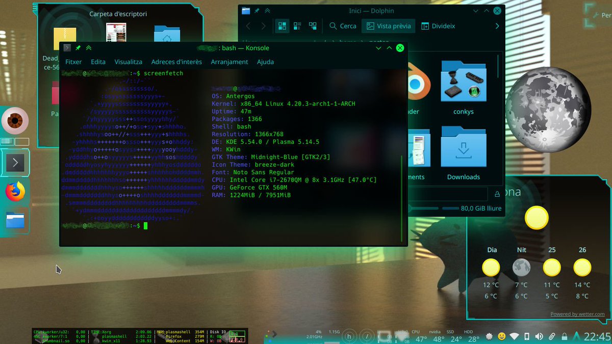Click the lock icon in Dolphin panel

pyautogui.click(x=497, y=194)
